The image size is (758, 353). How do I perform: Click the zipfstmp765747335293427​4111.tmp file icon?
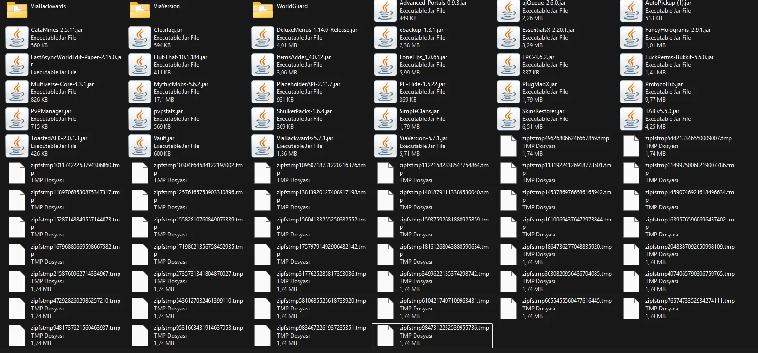[631, 309]
